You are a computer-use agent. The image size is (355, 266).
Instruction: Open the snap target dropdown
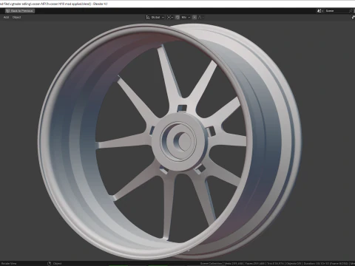pos(186,17)
